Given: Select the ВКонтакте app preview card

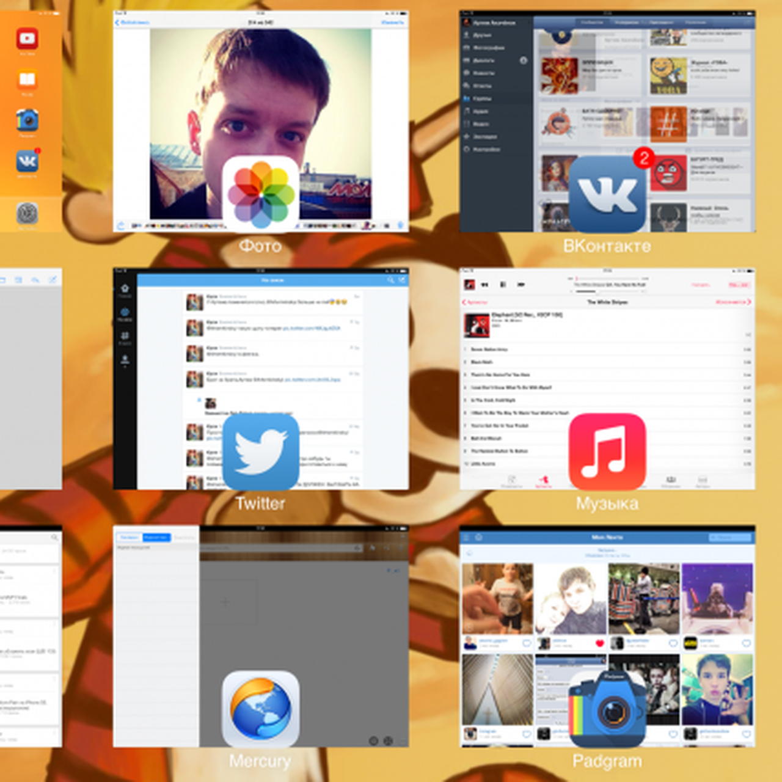Looking at the screenshot, I should click(x=607, y=122).
